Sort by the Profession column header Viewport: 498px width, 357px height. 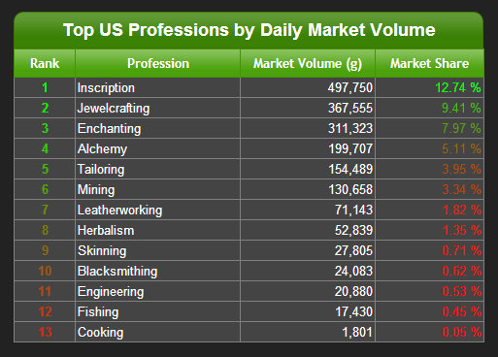[x=158, y=63]
